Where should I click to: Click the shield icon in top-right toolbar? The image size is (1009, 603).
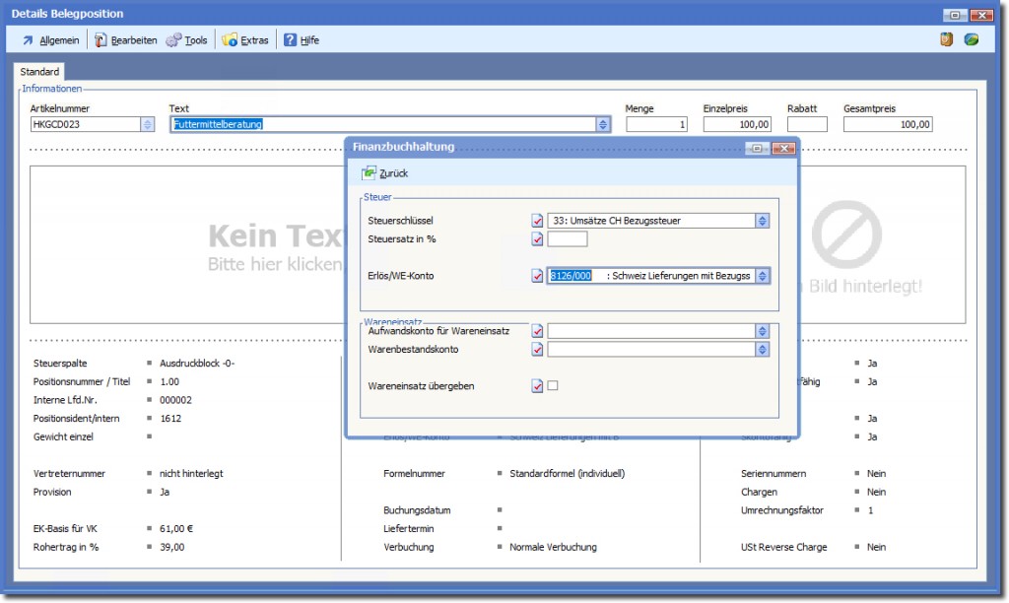[946, 39]
